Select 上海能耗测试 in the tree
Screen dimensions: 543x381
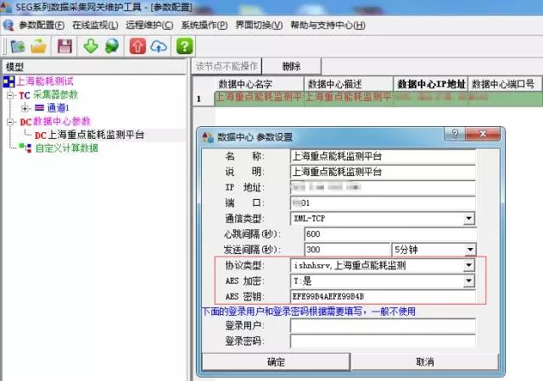pos(45,81)
